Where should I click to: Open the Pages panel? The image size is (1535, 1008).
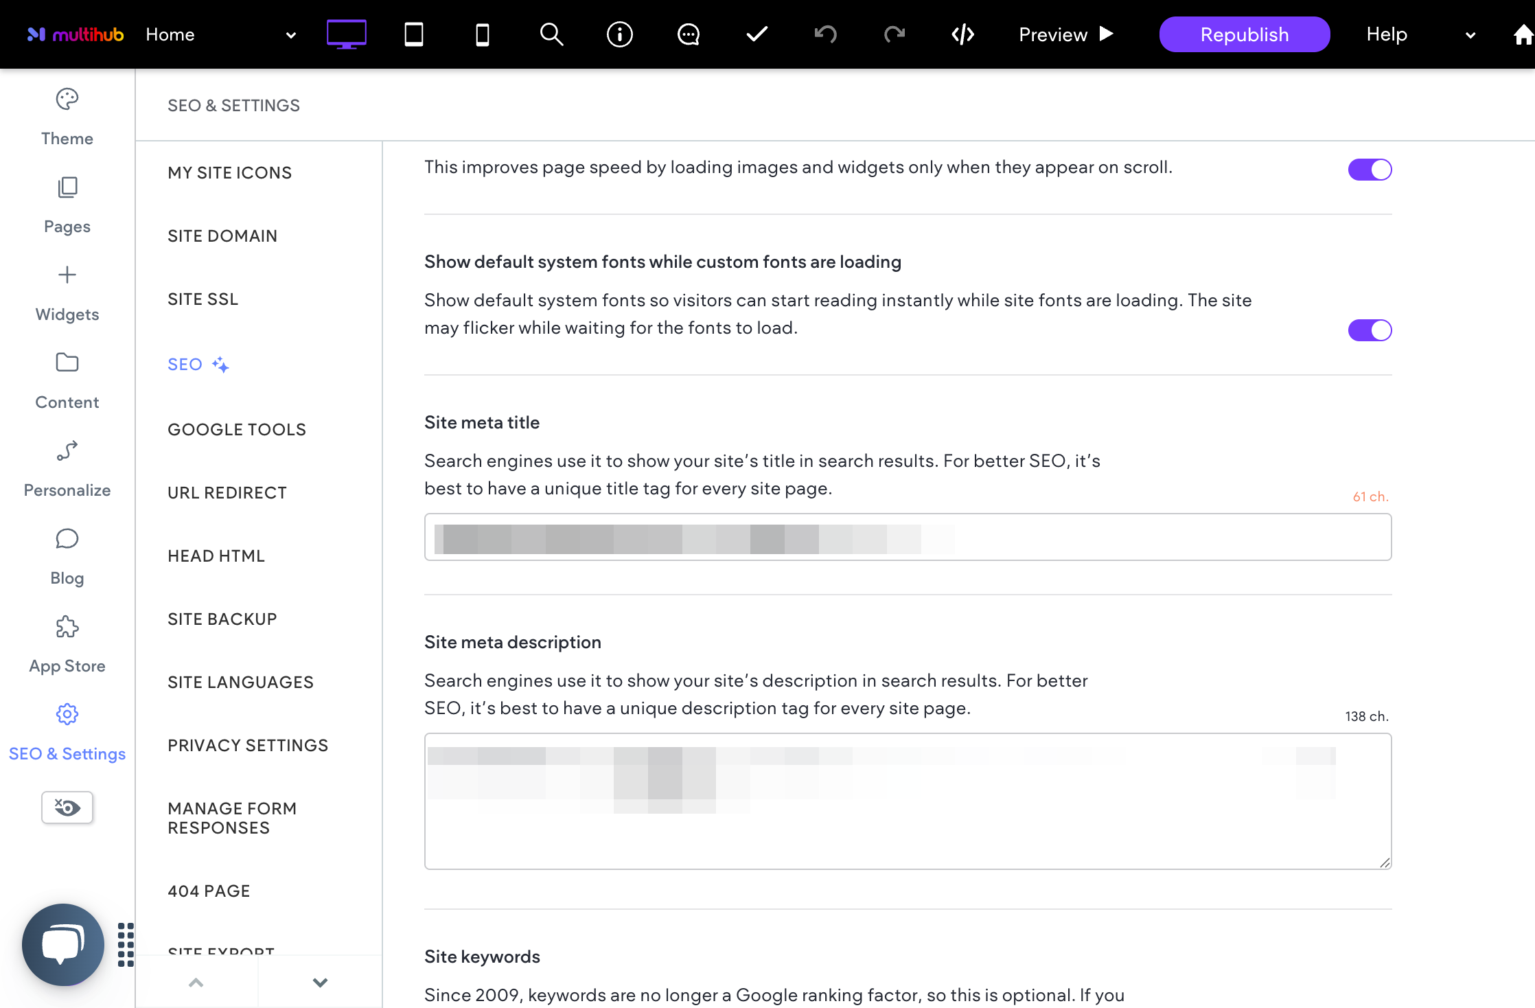[x=67, y=205]
